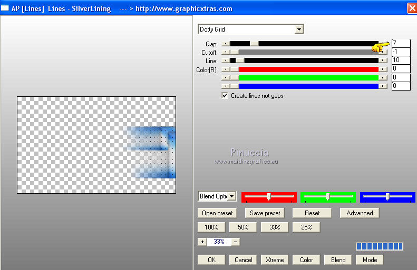The width and height of the screenshot is (417, 270).
Task: Adjust the red blend slider
Action: pos(269,197)
